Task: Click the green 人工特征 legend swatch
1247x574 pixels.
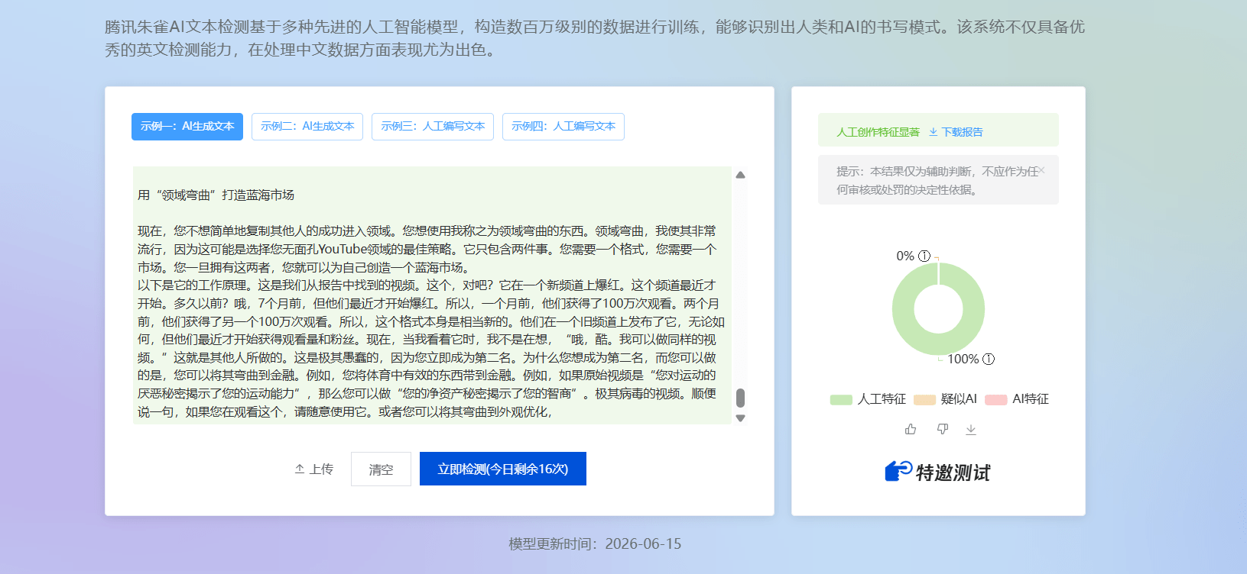Action: (841, 399)
